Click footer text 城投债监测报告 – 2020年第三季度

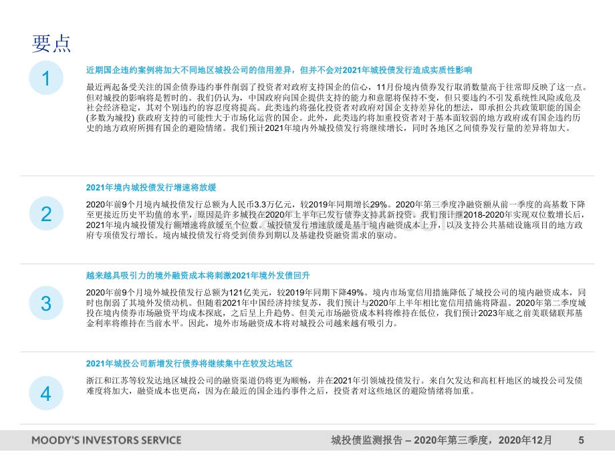410,440
